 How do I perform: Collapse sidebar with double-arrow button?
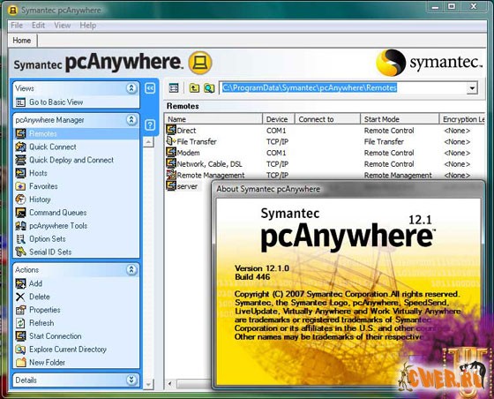[150, 88]
